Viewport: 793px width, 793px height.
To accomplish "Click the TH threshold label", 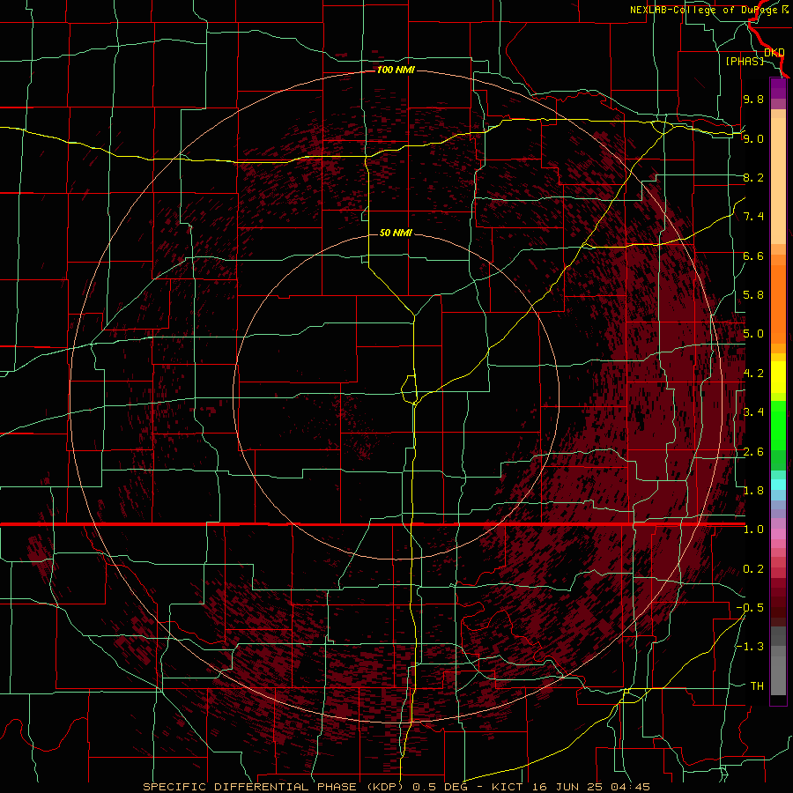I will tap(757, 686).
